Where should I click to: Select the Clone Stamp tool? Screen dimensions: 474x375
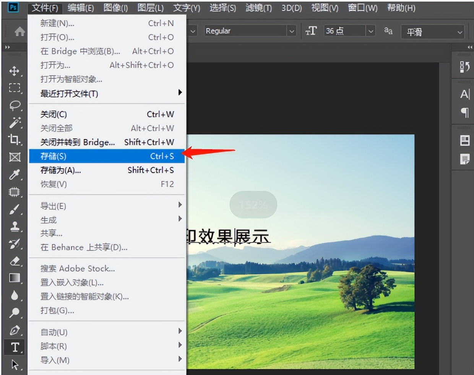(x=15, y=227)
